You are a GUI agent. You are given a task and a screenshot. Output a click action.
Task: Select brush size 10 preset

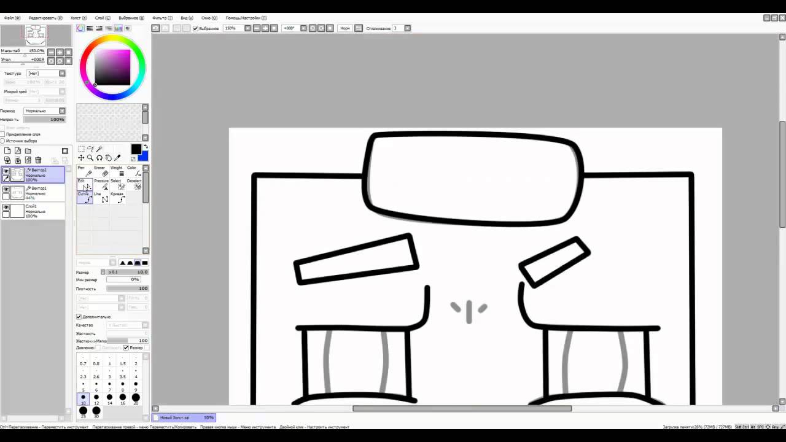pos(83,399)
